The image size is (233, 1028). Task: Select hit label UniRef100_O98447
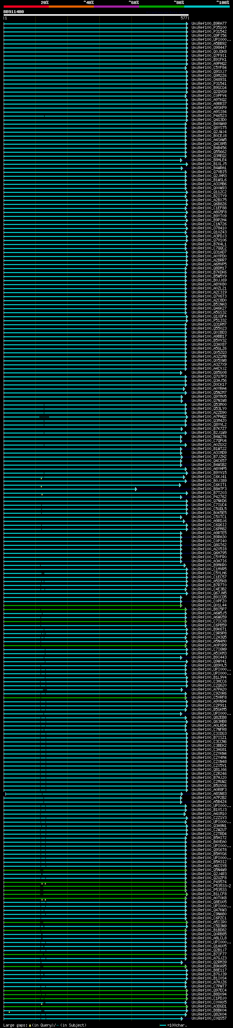(209, 47)
